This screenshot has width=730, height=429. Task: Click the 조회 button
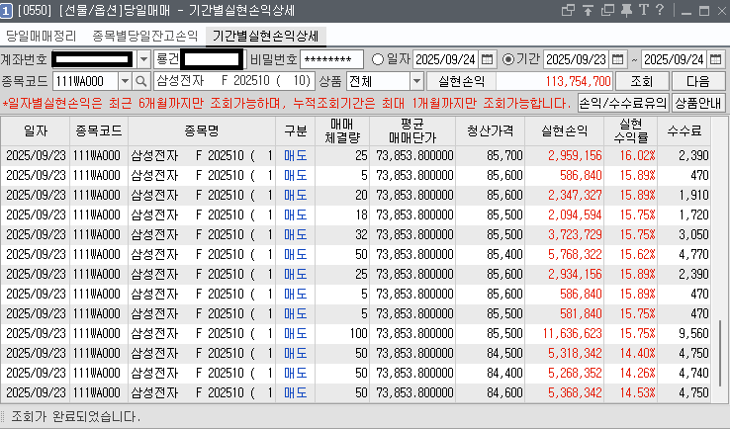642,81
